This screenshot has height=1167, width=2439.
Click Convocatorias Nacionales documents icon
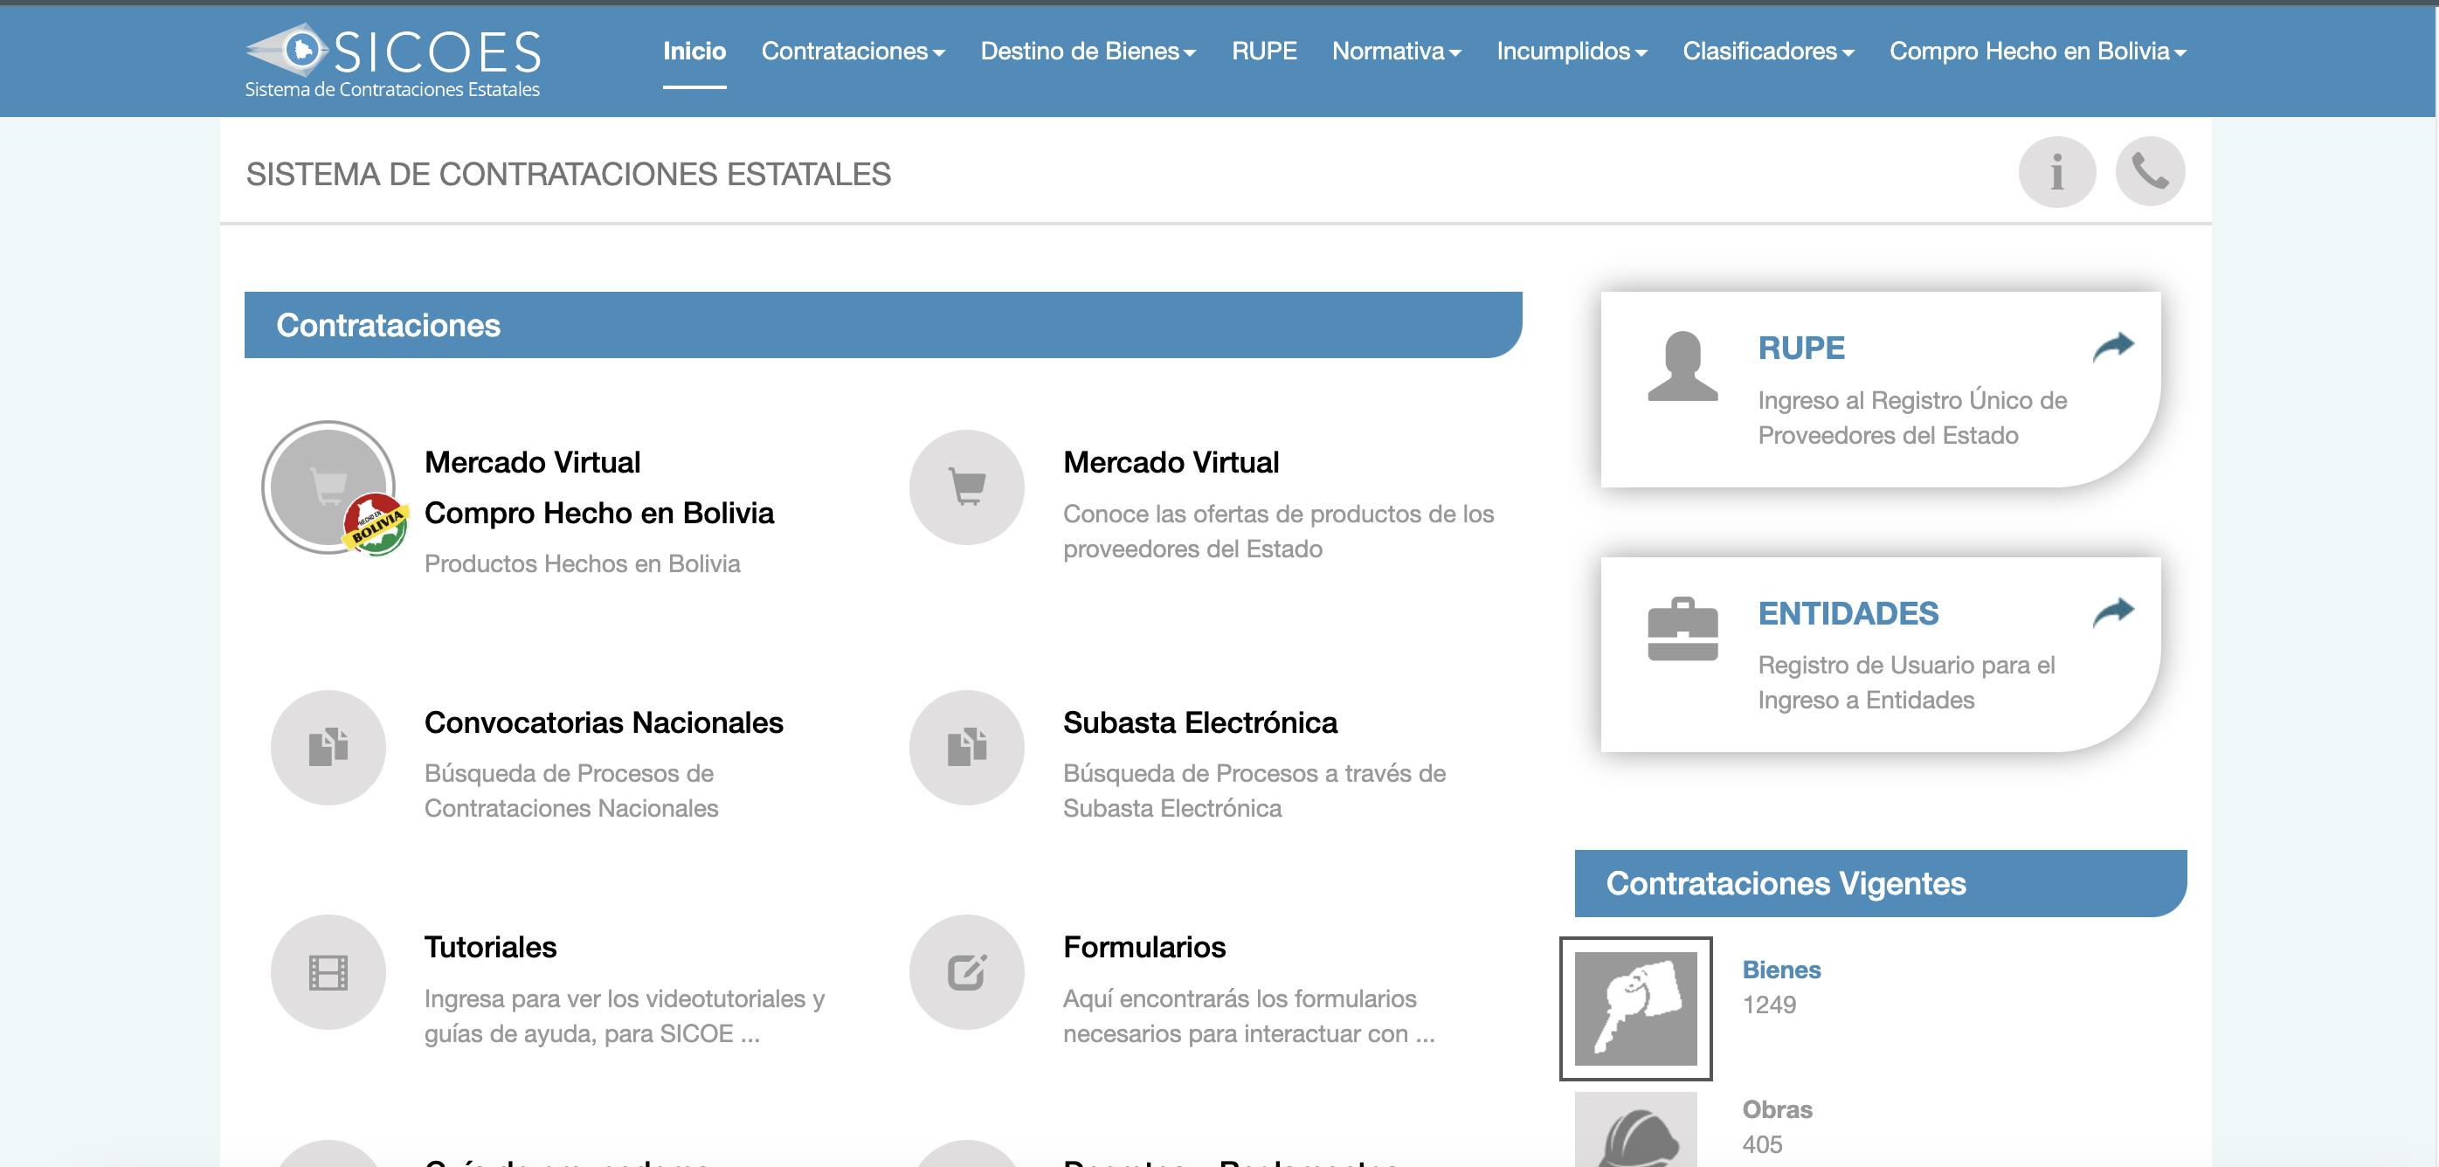pos(328,748)
